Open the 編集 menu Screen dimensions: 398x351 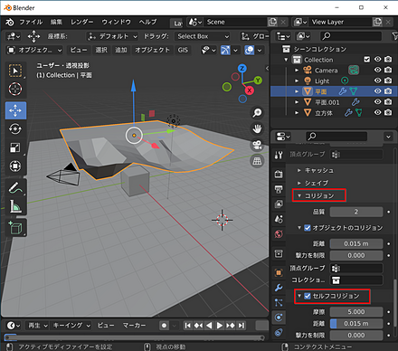(56, 22)
